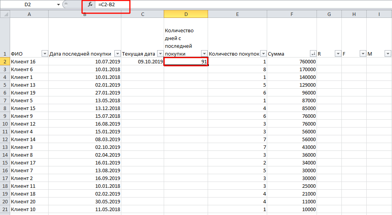Image resolution: width=392 pixels, height=215 pixels.
Task: Select column B header
Action: coord(85,14)
